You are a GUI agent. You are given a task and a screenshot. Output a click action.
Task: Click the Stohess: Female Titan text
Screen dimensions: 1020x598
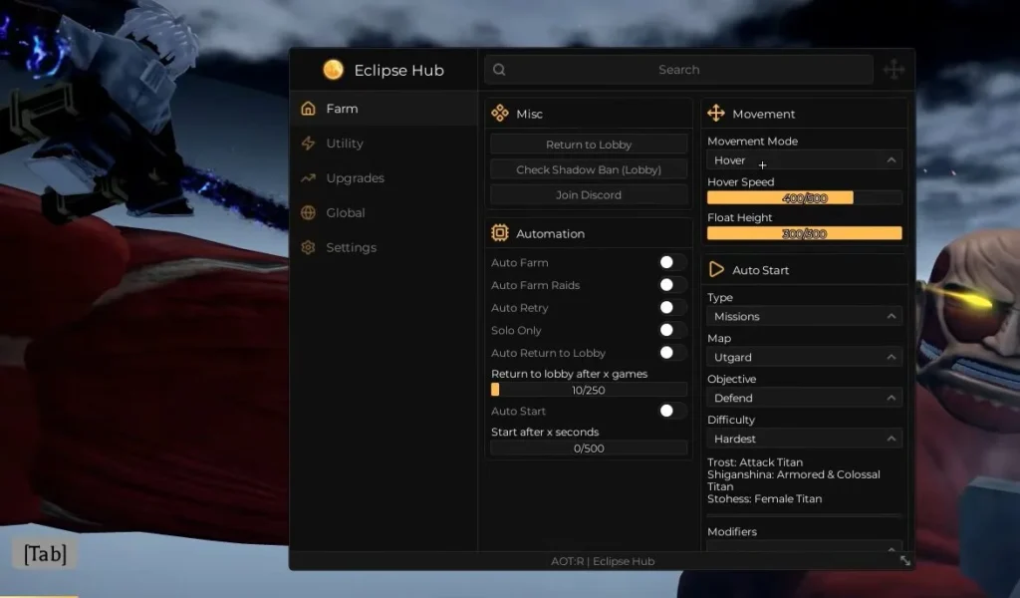(764, 498)
